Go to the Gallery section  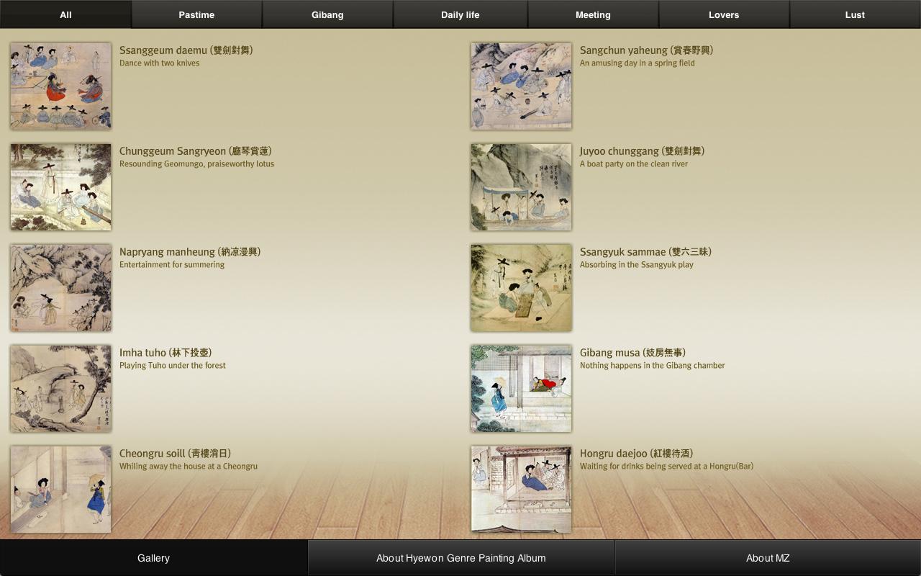(153, 558)
